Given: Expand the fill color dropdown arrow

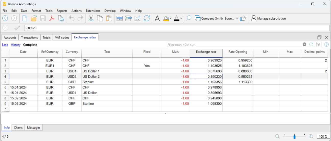Looking at the screenshot, I should click(171, 18).
